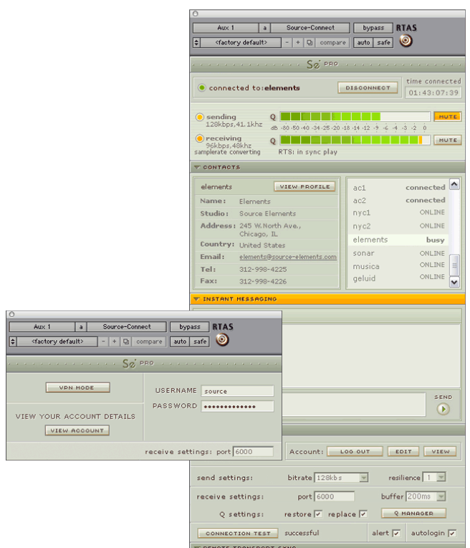Click the elements@source-elements.com email link
This screenshot has width=470, height=548.
pos(287,258)
